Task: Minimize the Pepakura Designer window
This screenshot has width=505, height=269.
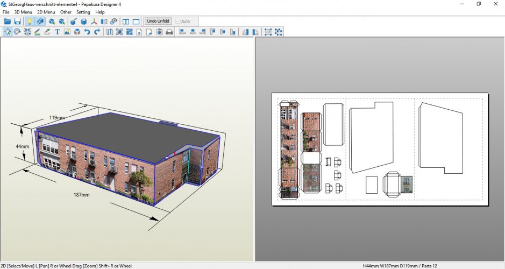Action: pyautogui.click(x=462, y=4)
